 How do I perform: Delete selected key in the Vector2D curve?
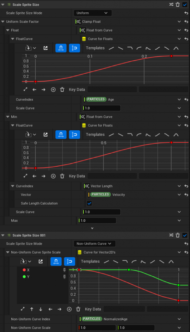[78, 309]
